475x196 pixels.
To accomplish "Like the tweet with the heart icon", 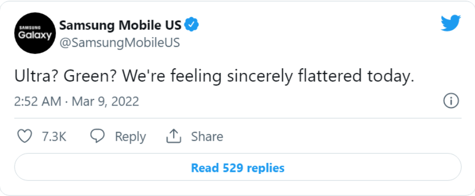I will point(24,136).
